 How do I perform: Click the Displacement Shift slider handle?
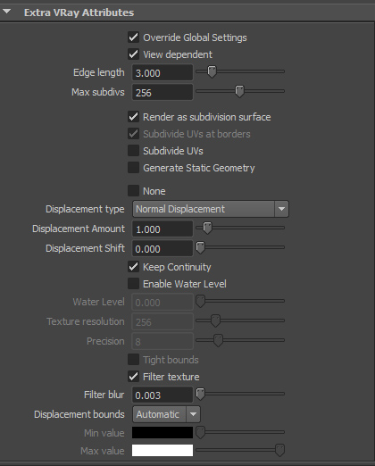[201, 247]
